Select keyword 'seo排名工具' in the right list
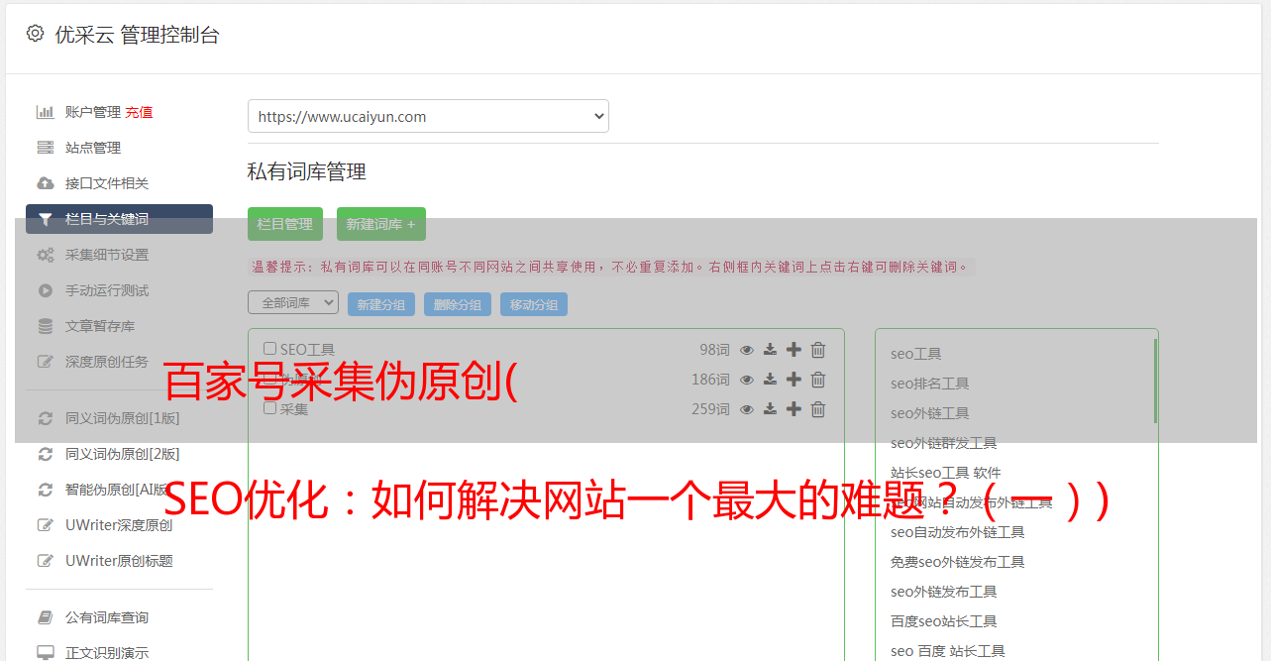Screen dimensions: 1271x661 click(930, 384)
